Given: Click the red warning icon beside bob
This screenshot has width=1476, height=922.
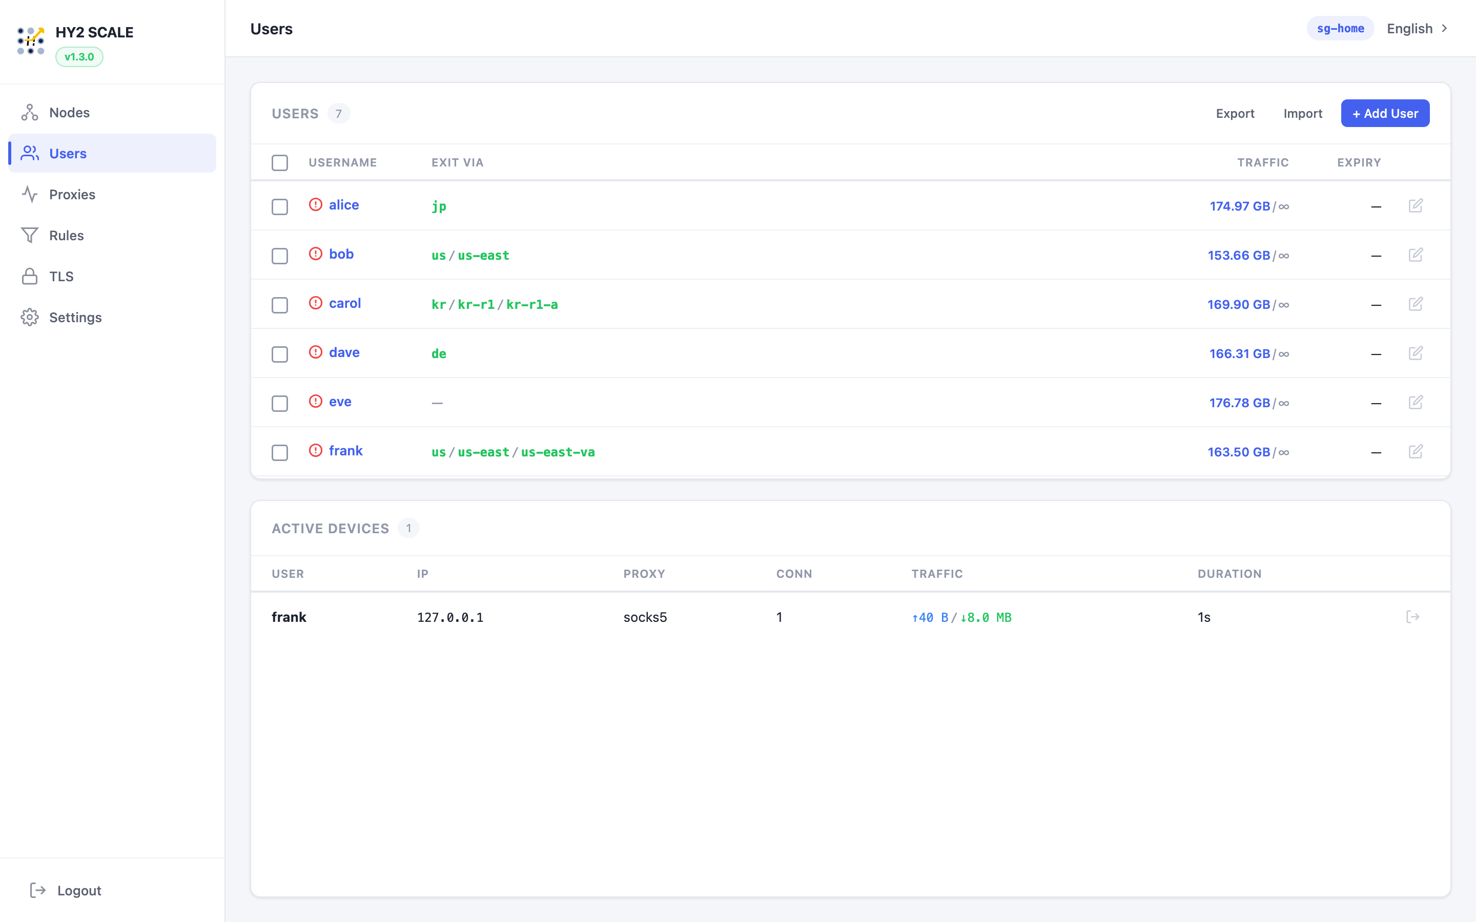Looking at the screenshot, I should pos(315,254).
